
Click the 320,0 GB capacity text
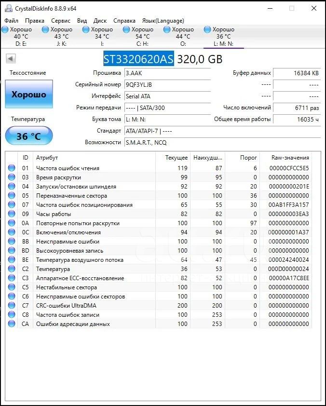(200, 59)
